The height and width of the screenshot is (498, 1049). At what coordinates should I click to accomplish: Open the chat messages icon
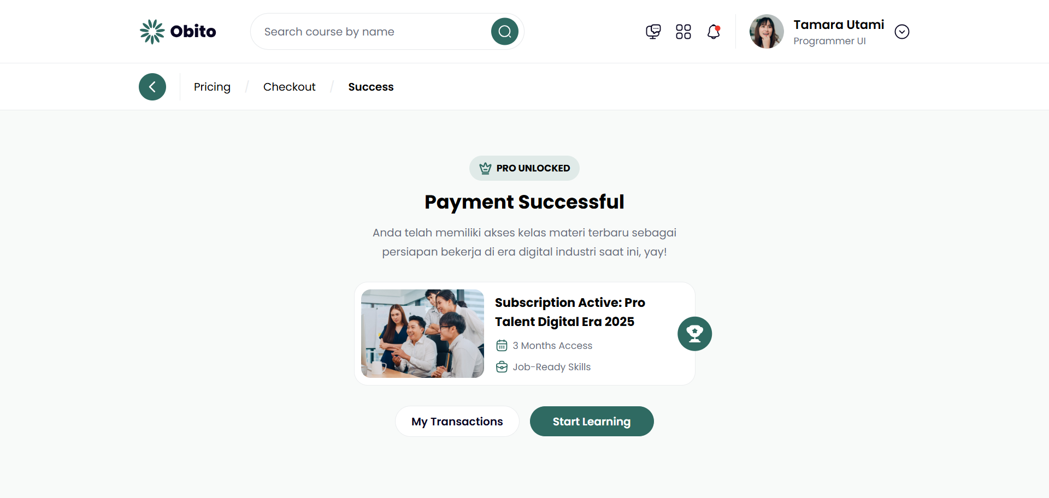(x=653, y=32)
